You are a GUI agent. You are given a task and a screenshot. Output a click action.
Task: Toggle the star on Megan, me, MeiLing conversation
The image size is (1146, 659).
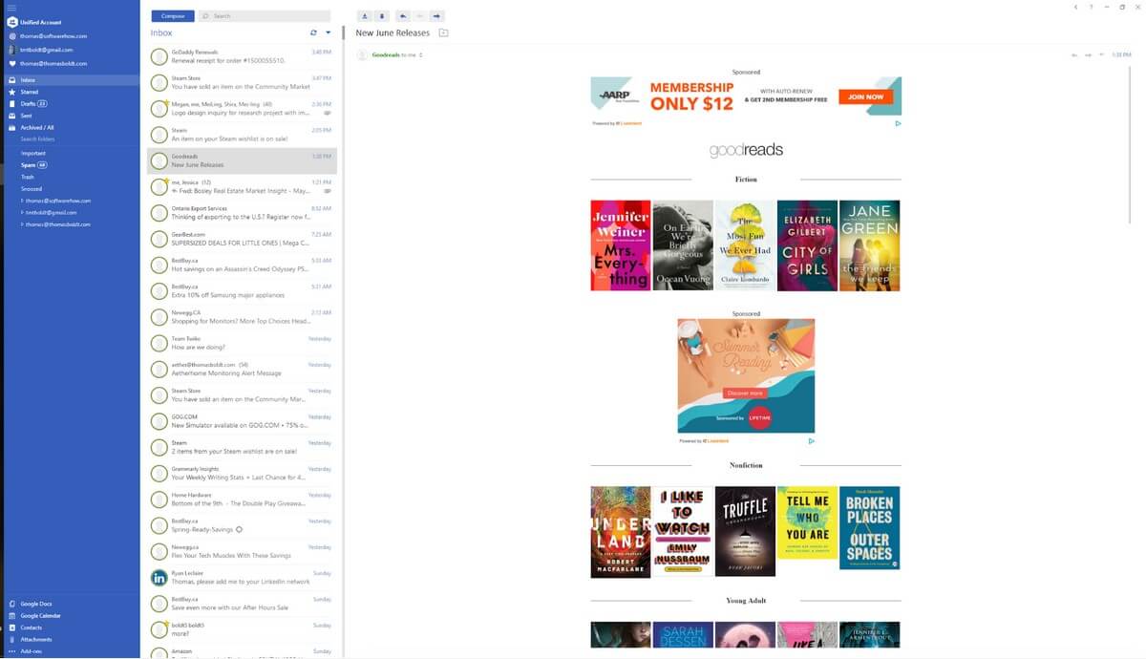(166, 101)
